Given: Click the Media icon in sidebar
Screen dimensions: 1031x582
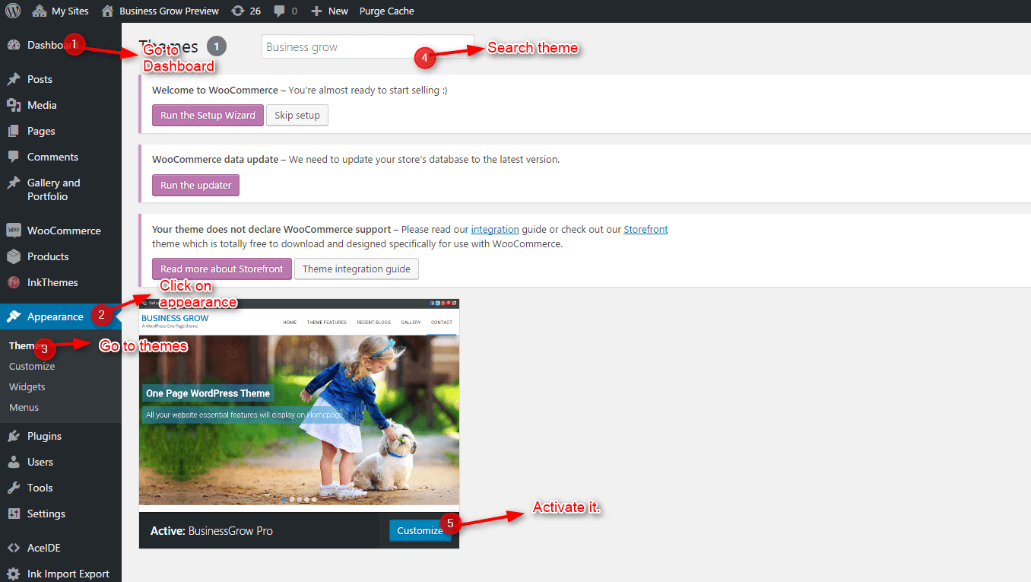Looking at the screenshot, I should (x=14, y=105).
